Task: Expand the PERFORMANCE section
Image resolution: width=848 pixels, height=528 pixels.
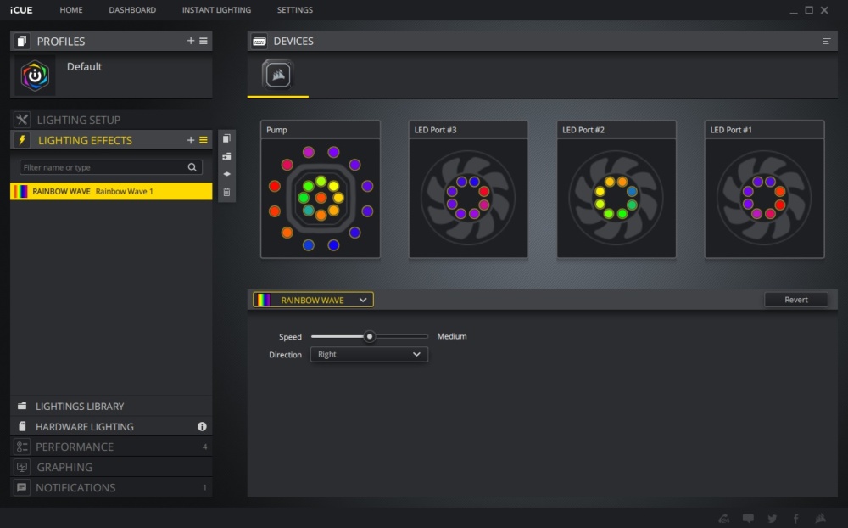Action: (111, 447)
